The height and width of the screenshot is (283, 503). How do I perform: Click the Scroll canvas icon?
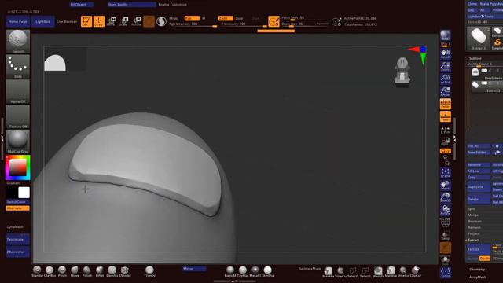coord(446,54)
